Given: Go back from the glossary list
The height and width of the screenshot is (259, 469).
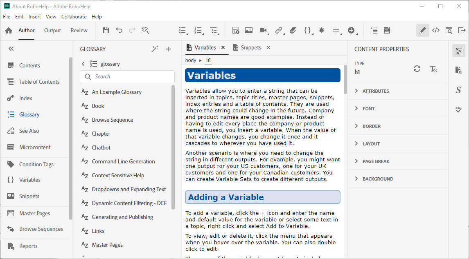Looking at the screenshot, I should pyautogui.click(x=83, y=64).
